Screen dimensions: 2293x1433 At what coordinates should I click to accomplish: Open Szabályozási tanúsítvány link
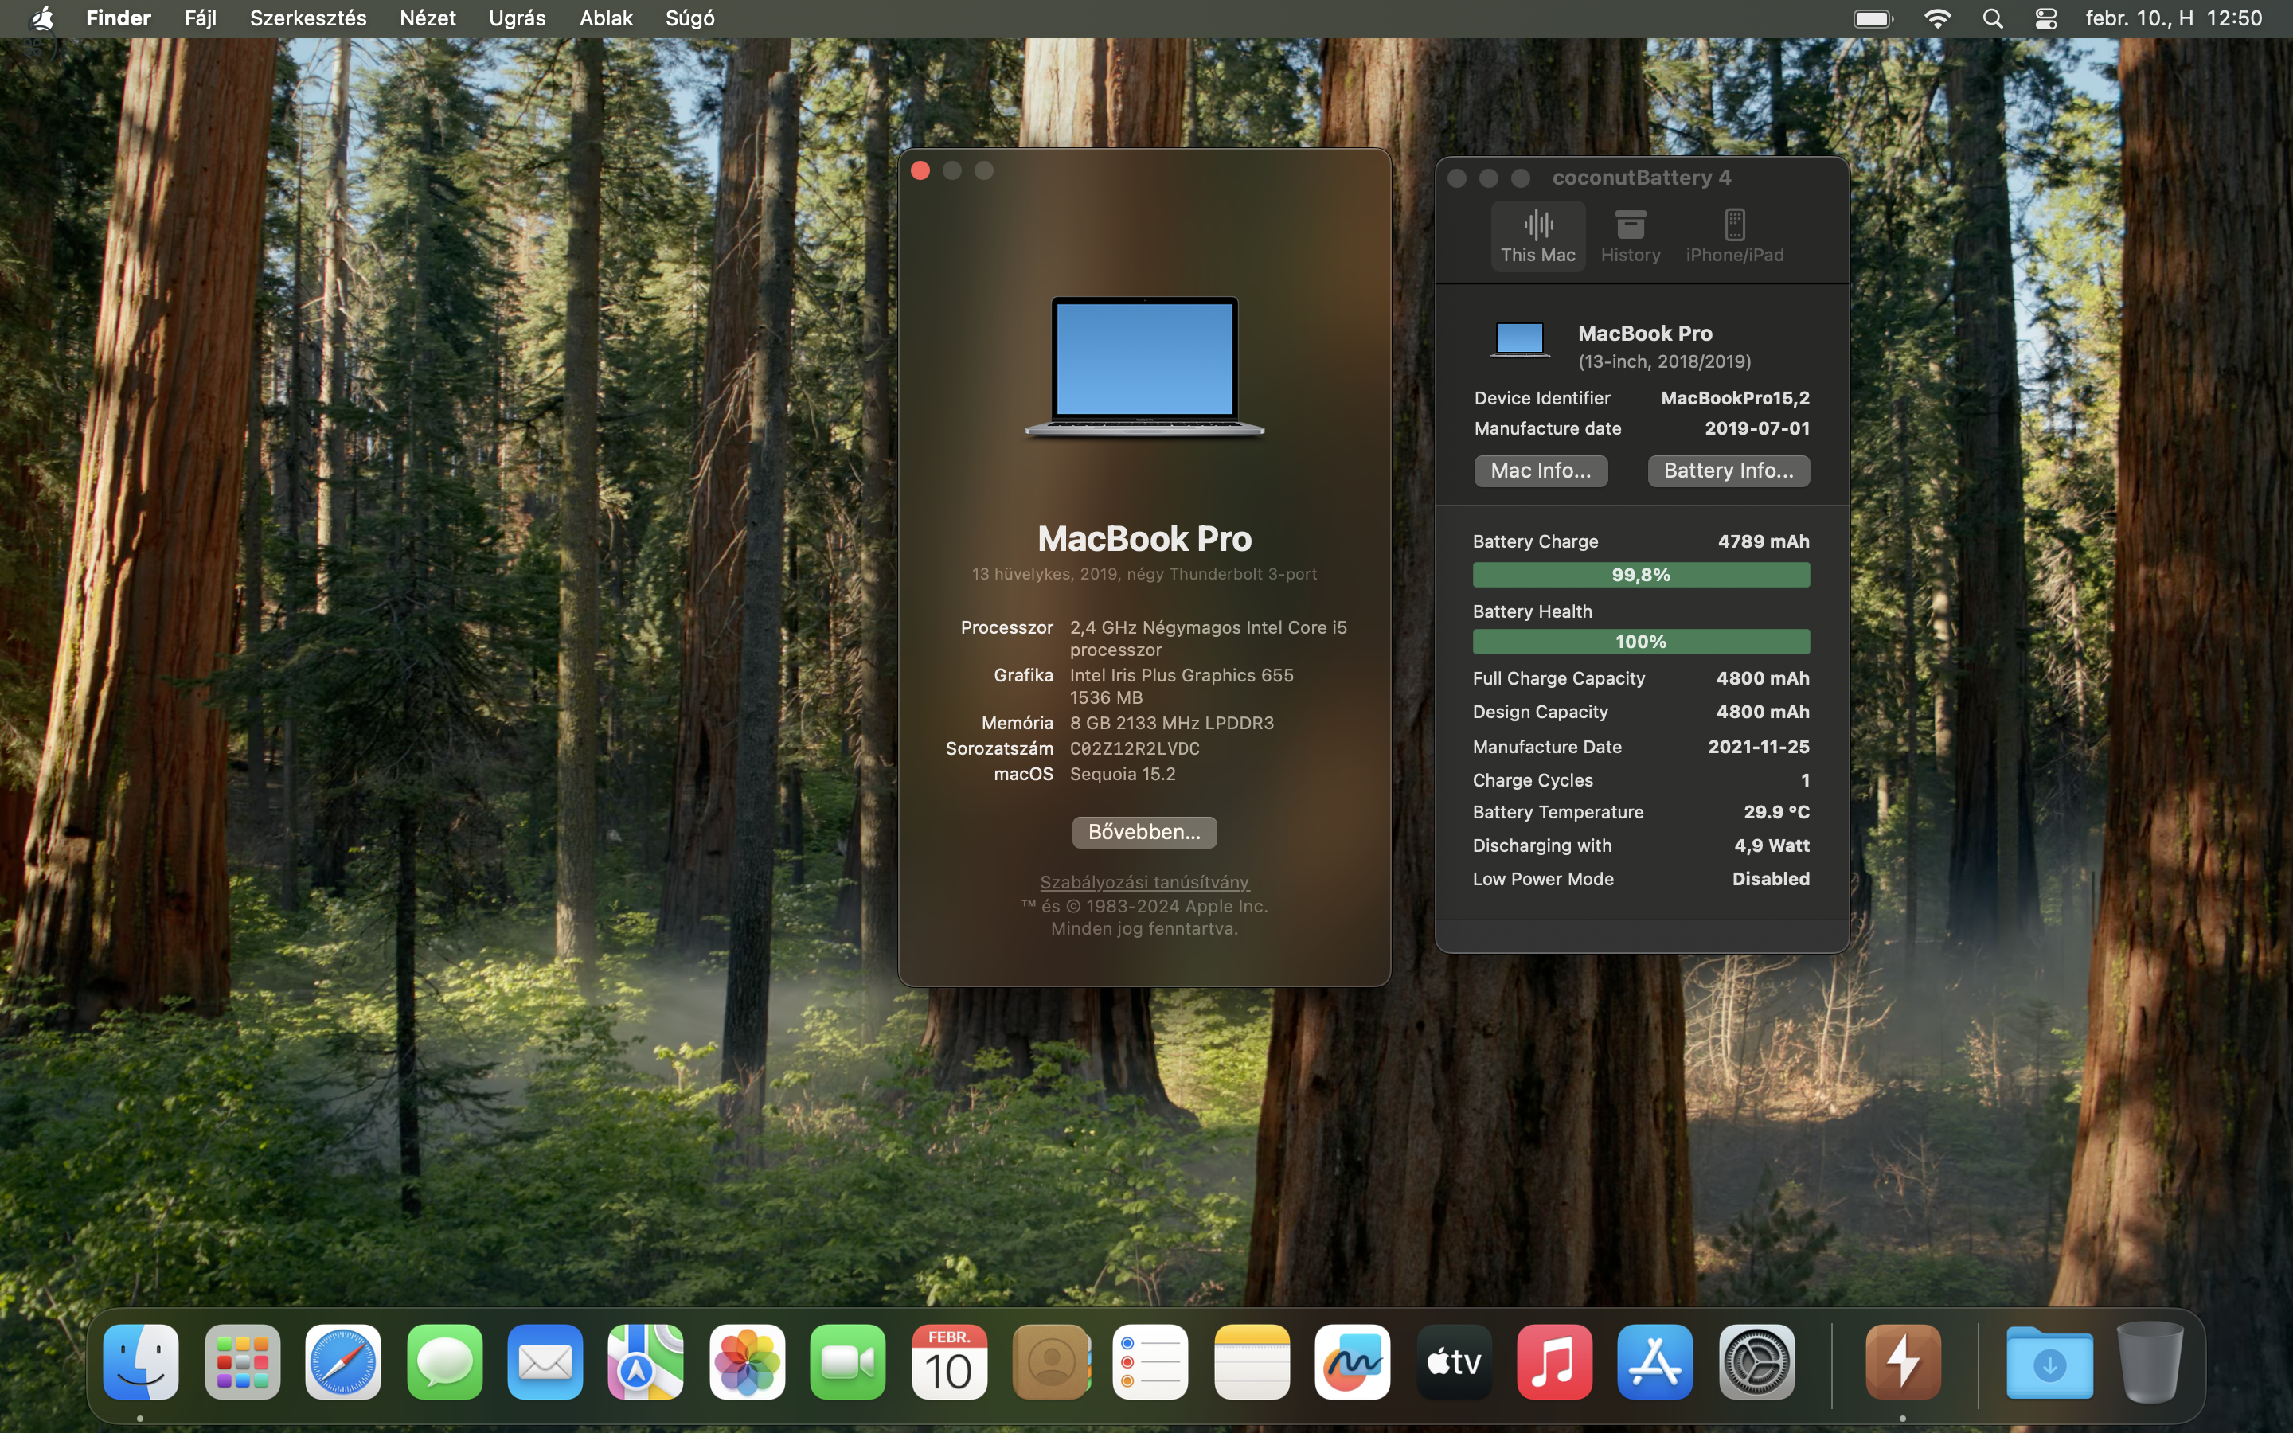[1143, 882]
